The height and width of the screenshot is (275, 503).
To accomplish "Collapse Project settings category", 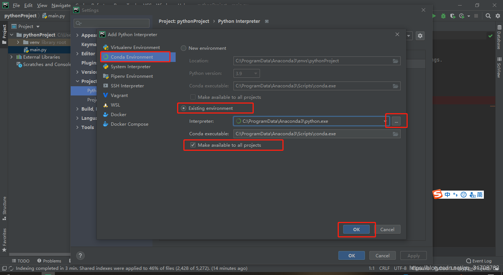I will click(77, 81).
